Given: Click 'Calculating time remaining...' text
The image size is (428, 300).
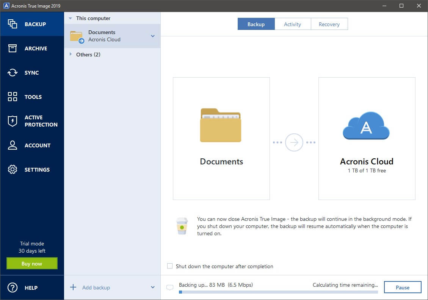Looking at the screenshot, I should tap(345, 285).
